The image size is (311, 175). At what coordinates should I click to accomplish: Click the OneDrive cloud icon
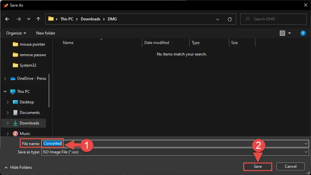[13, 78]
